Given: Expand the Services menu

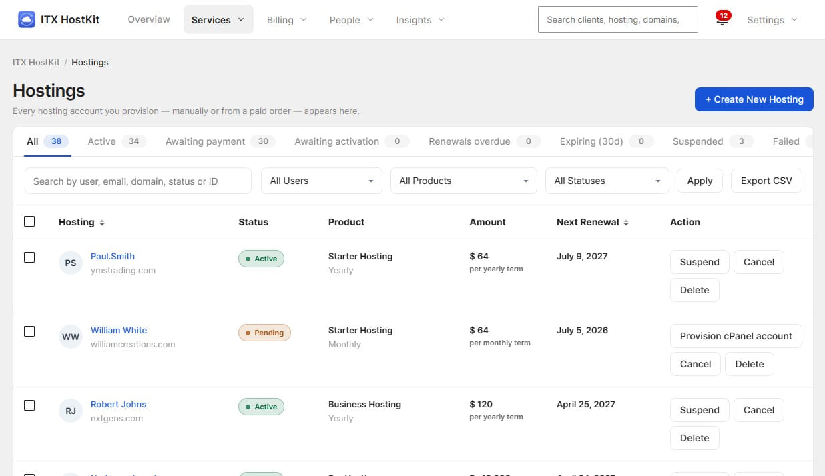Looking at the screenshot, I should click(218, 19).
